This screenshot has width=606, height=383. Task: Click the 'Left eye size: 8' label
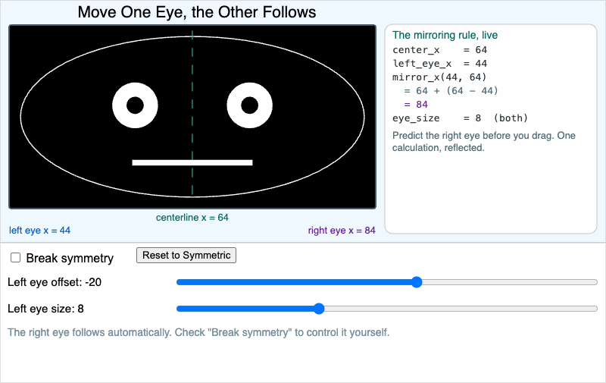point(45,309)
